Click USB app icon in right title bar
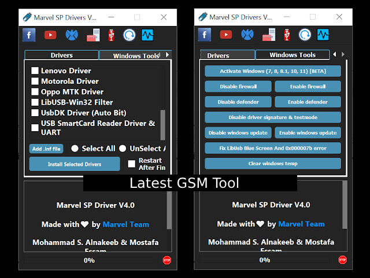 click(203, 17)
